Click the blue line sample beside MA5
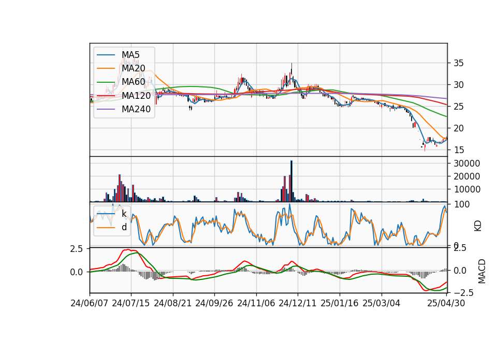 tap(106, 55)
